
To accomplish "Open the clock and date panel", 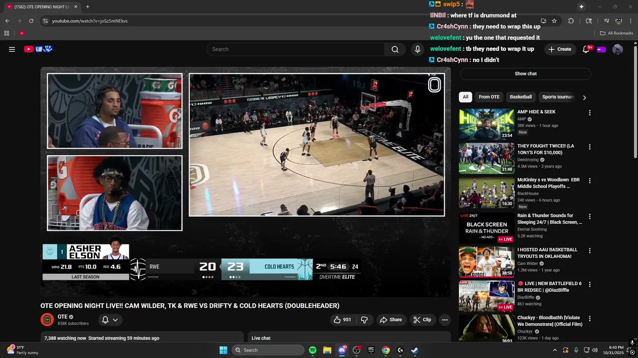I will pyautogui.click(x=616, y=350).
